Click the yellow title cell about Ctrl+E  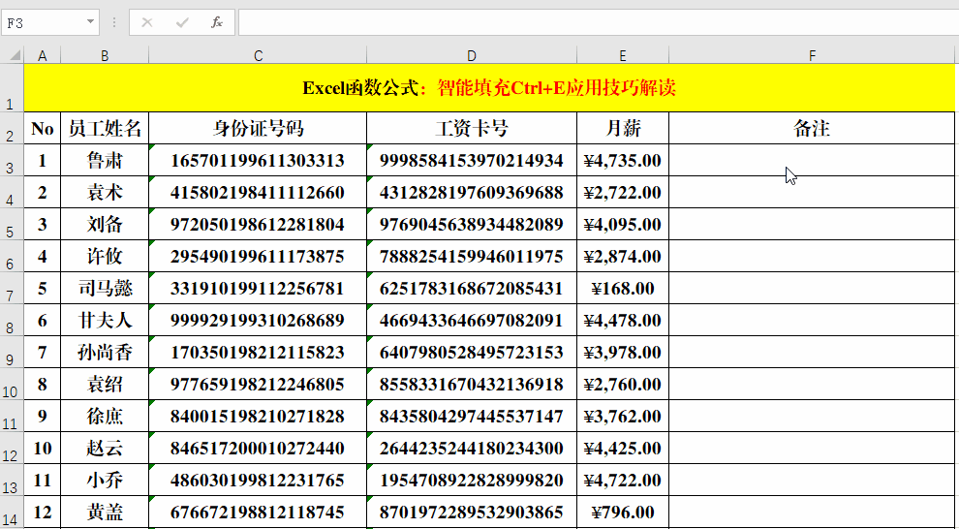point(489,87)
